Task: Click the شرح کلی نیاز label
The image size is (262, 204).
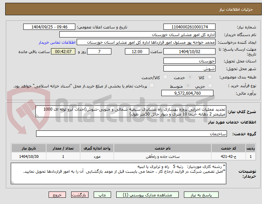Action: [x=242, y=111]
